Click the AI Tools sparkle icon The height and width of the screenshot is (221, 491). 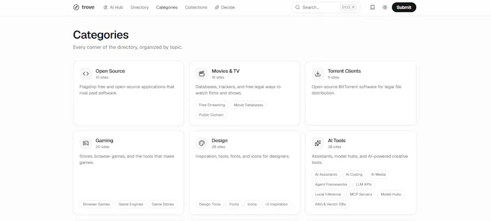[x=317, y=143]
